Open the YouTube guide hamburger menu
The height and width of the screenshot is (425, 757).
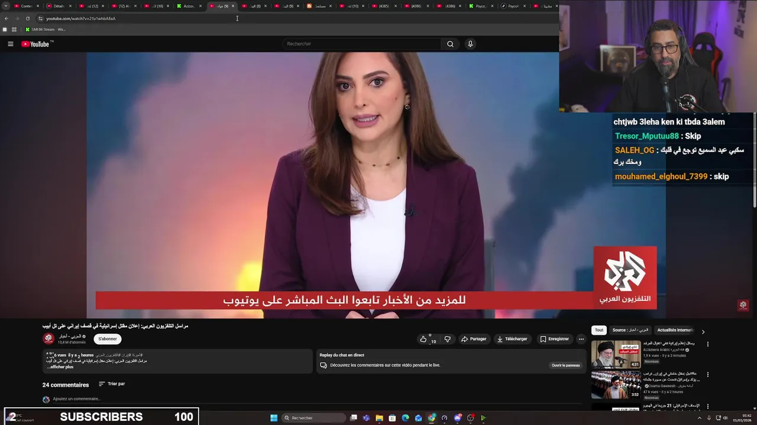tap(10, 44)
